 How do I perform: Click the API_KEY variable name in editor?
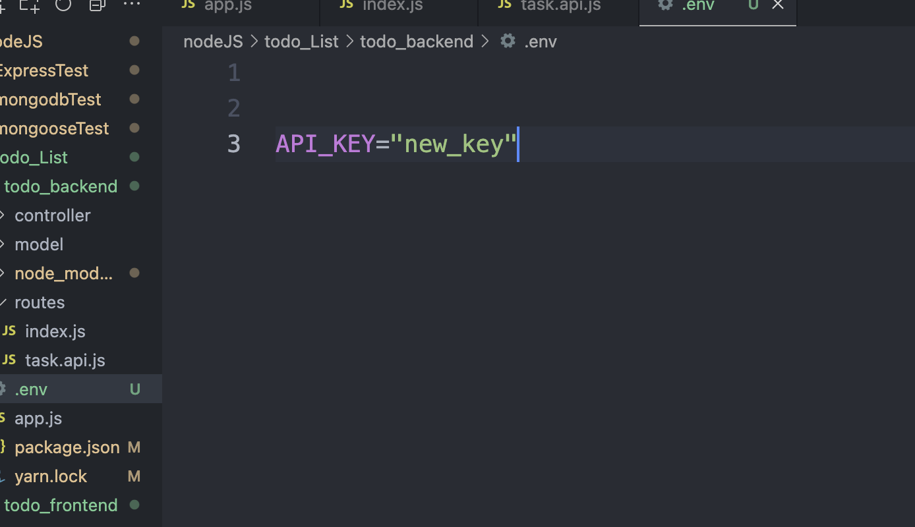coord(325,144)
